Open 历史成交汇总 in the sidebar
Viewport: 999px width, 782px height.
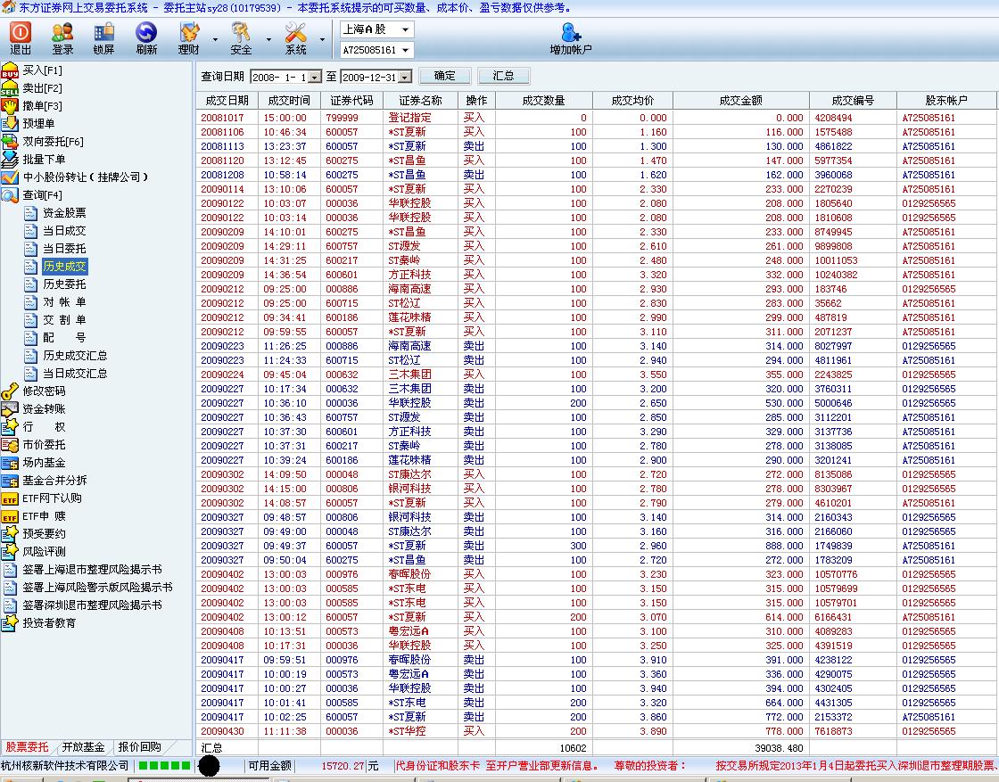point(75,356)
